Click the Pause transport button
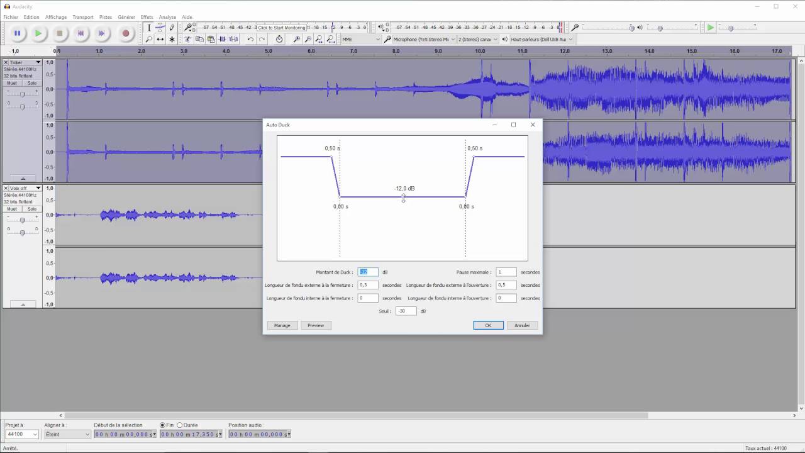The width and height of the screenshot is (805, 453). 18,33
